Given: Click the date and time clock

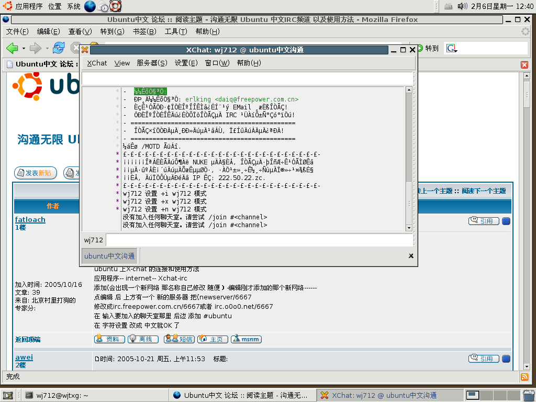Looking at the screenshot, I should (502, 6).
